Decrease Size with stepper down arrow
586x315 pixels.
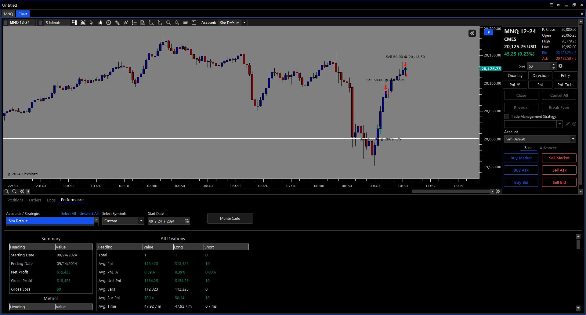pos(554,68)
